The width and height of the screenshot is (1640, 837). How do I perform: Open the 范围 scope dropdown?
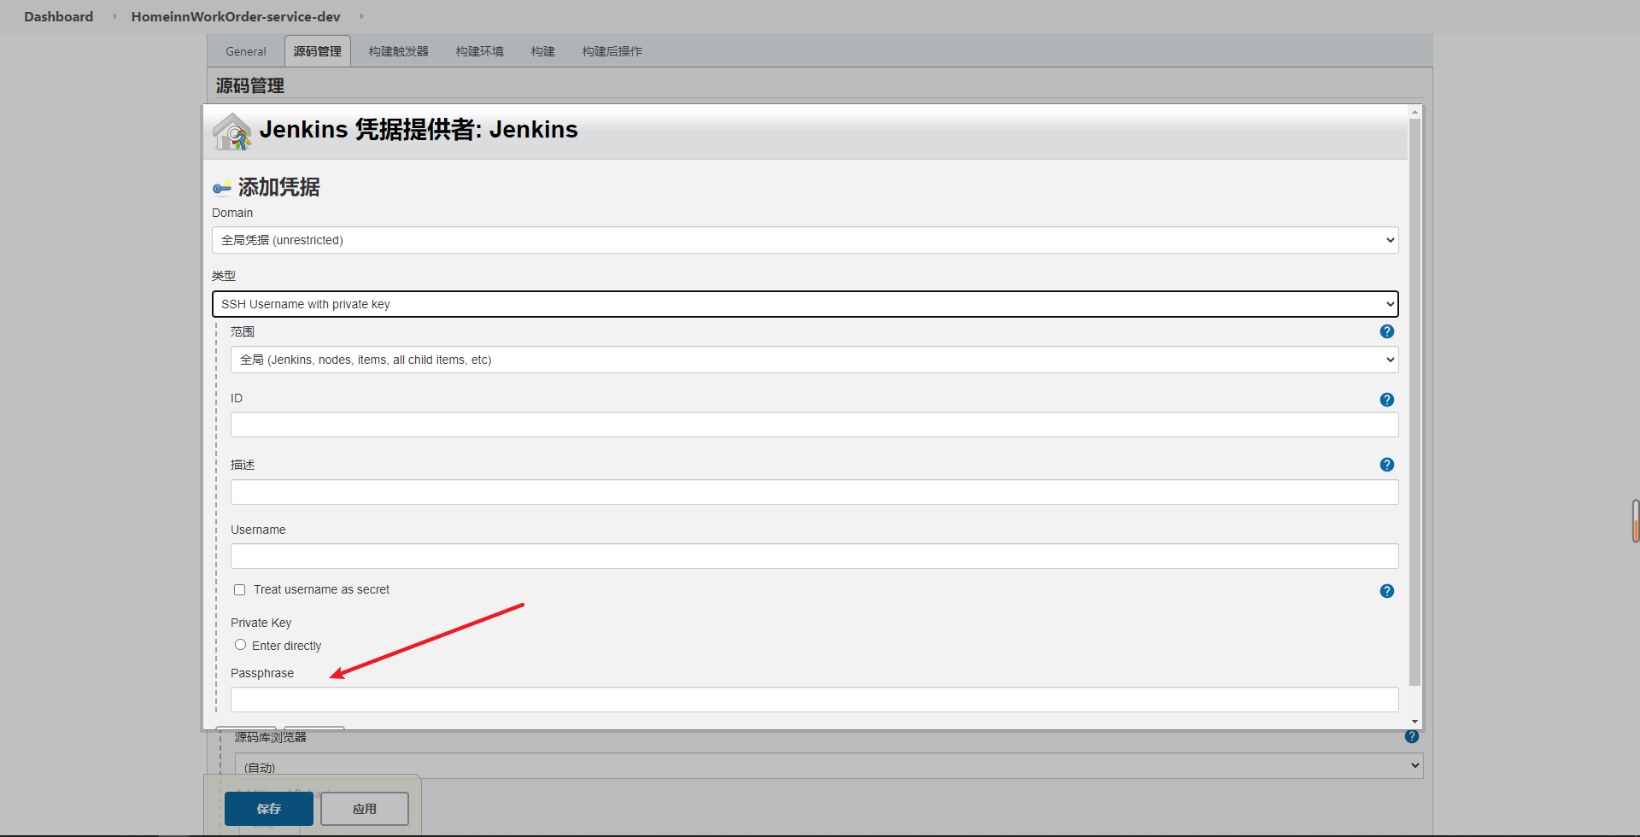tap(814, 360)
